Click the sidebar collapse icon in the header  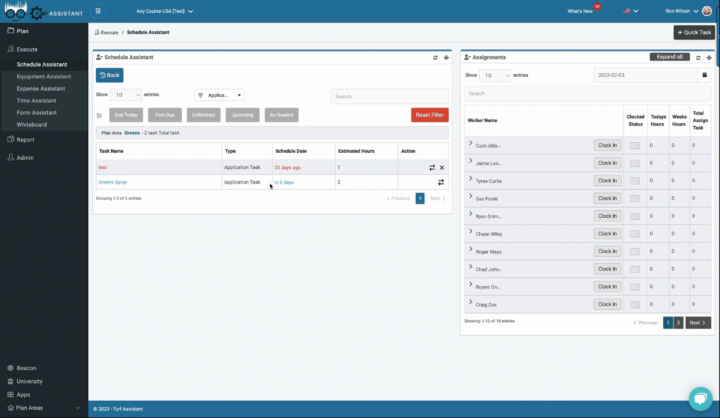pos(98,10)
